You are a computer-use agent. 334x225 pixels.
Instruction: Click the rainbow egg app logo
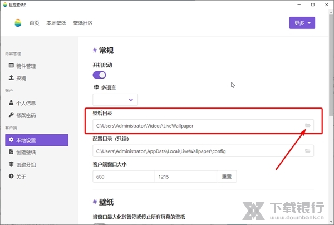tap(18, 23)
